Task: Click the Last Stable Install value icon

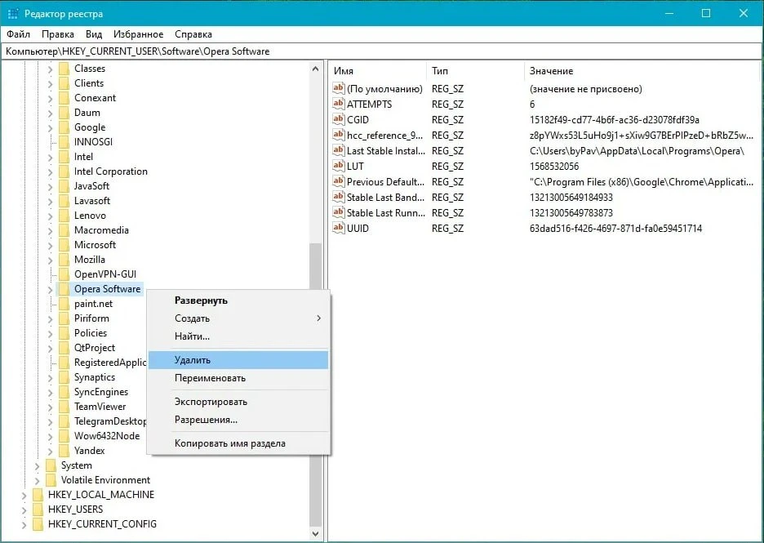Action: click(x=338, y=150)
